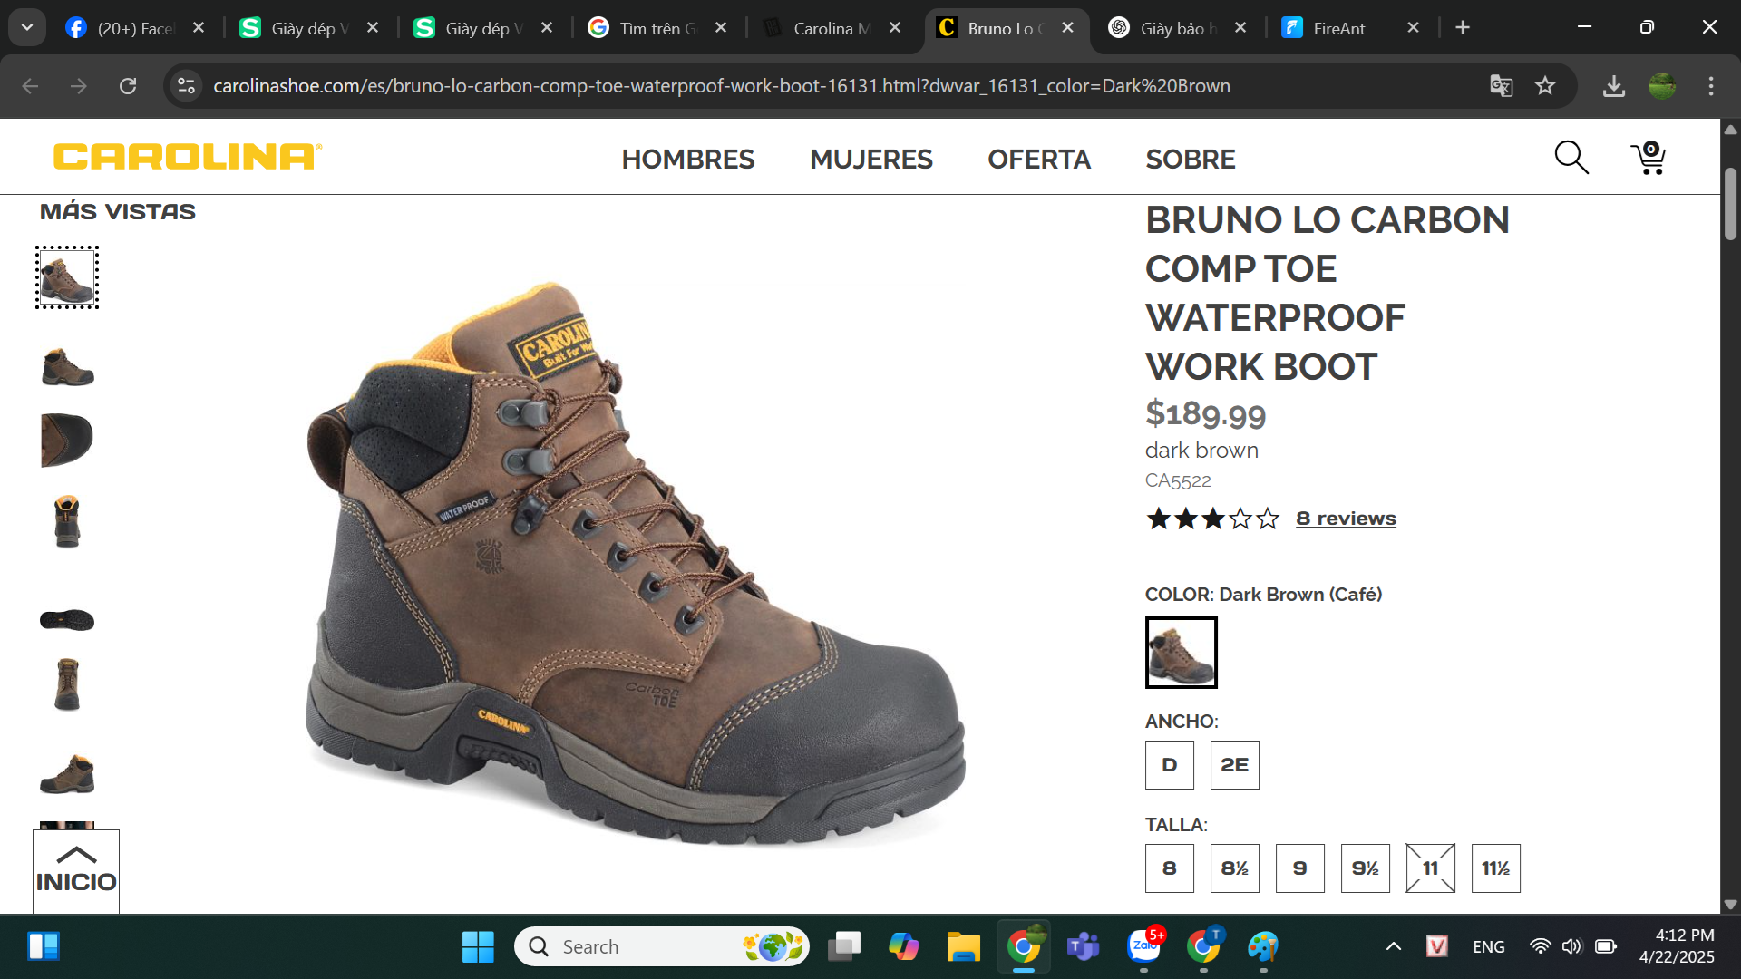Open a new browser tab with plus icon
This screenshot has height=979, width=1741.
(x=1463, y=28)
